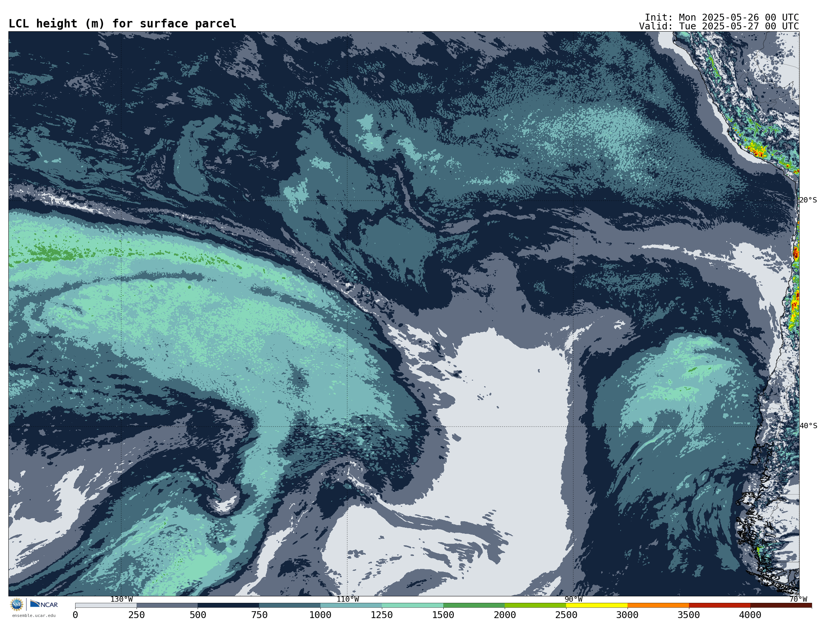
Task: Select the 1250–1500 mint green colorbar swatch
Action: [x=413, y=606]
